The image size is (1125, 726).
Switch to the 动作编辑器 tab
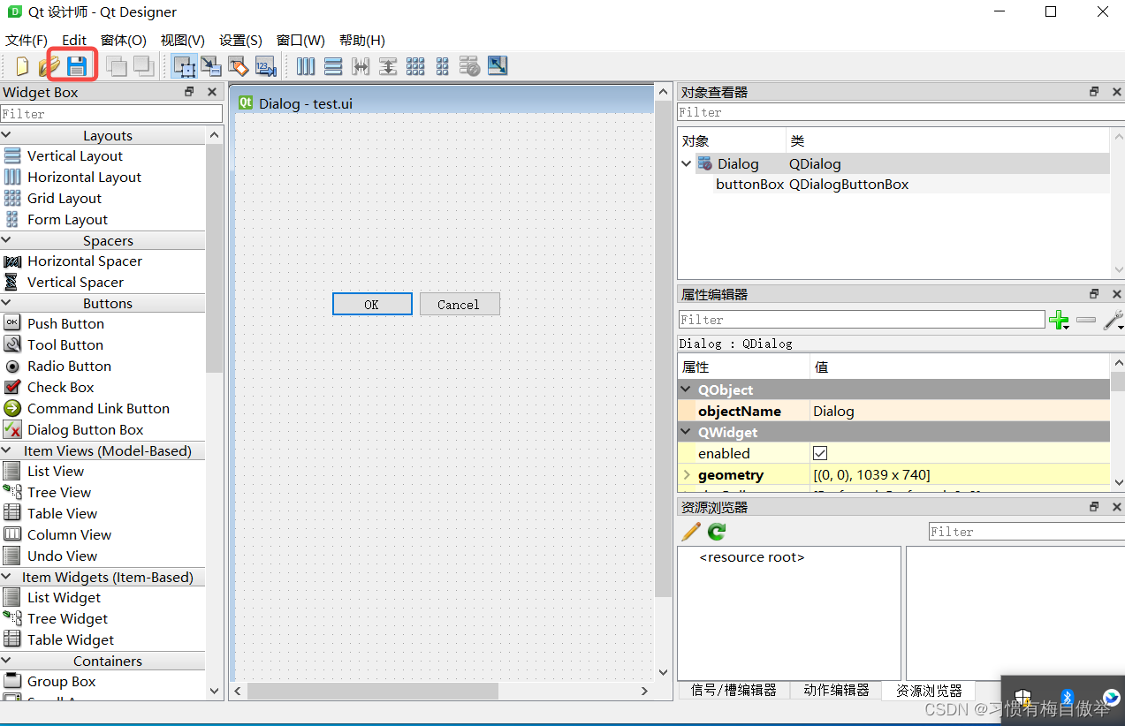(x=835, y=691)
